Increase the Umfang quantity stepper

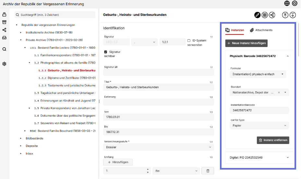point(148,169)
